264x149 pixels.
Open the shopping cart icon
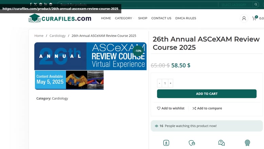tap(254, 18)
